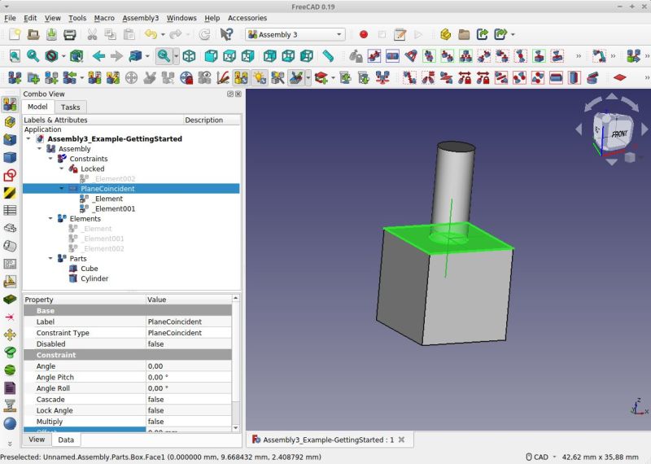Collapse the Constraints tree node arrow
Screen dimensions: 651x464
(50, 159)
